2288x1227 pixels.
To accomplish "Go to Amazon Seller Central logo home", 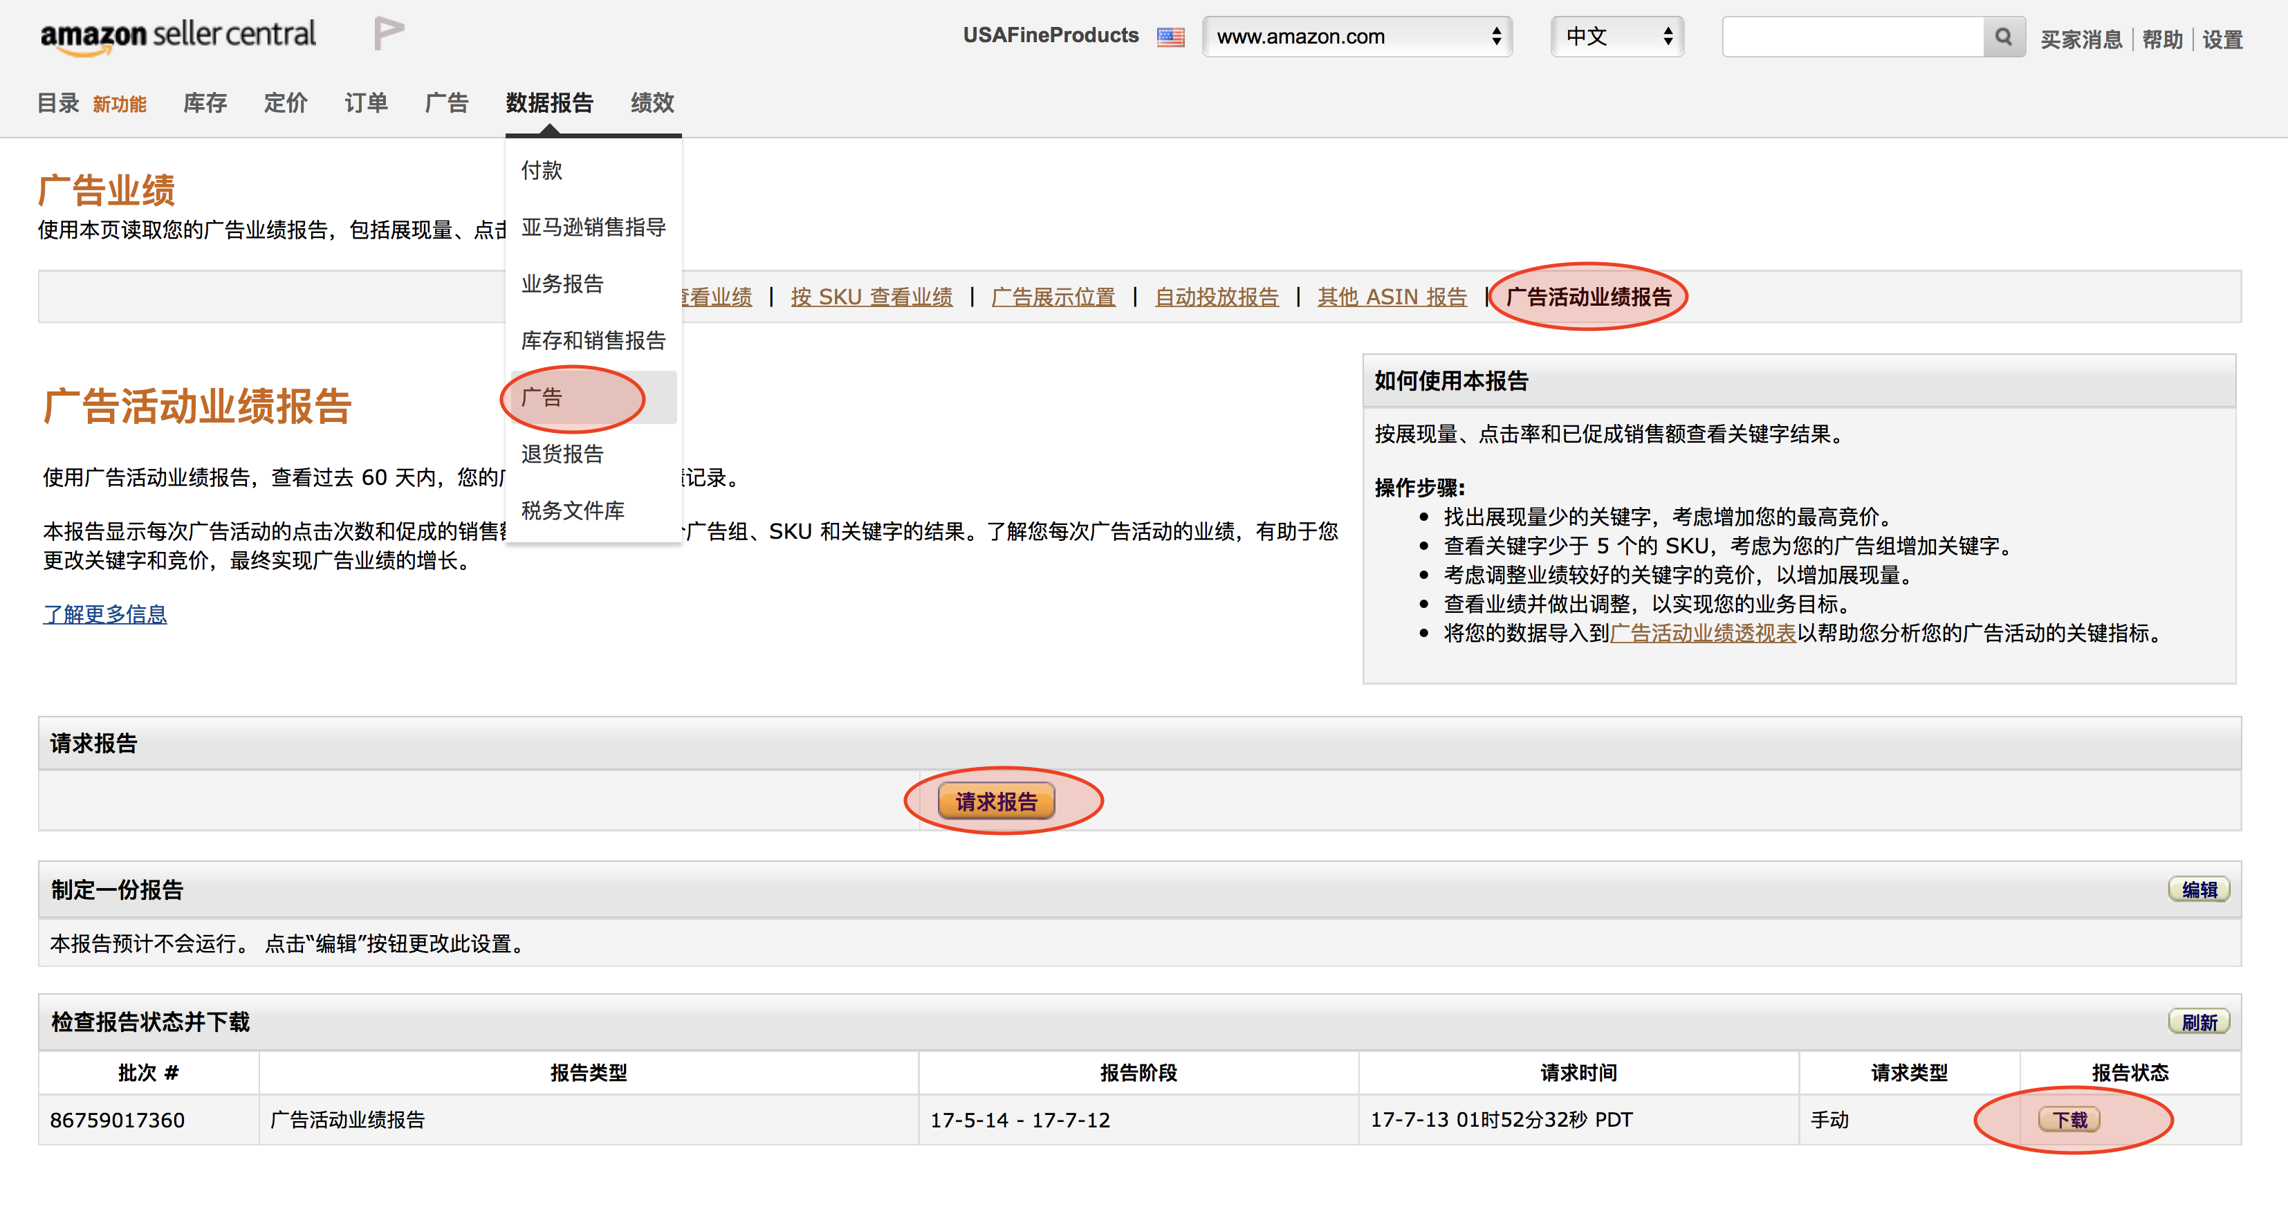I will point(178,35).
